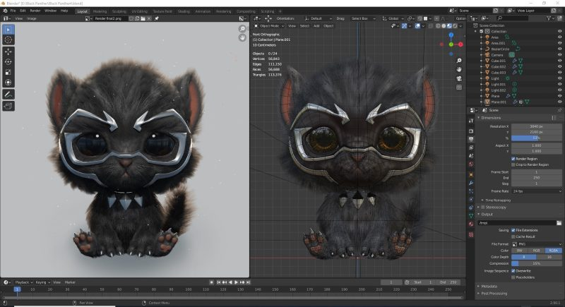Click the 3D viewport zoom magnifier icon
Viewport: 565px width, 307px height.
point(459,61)
